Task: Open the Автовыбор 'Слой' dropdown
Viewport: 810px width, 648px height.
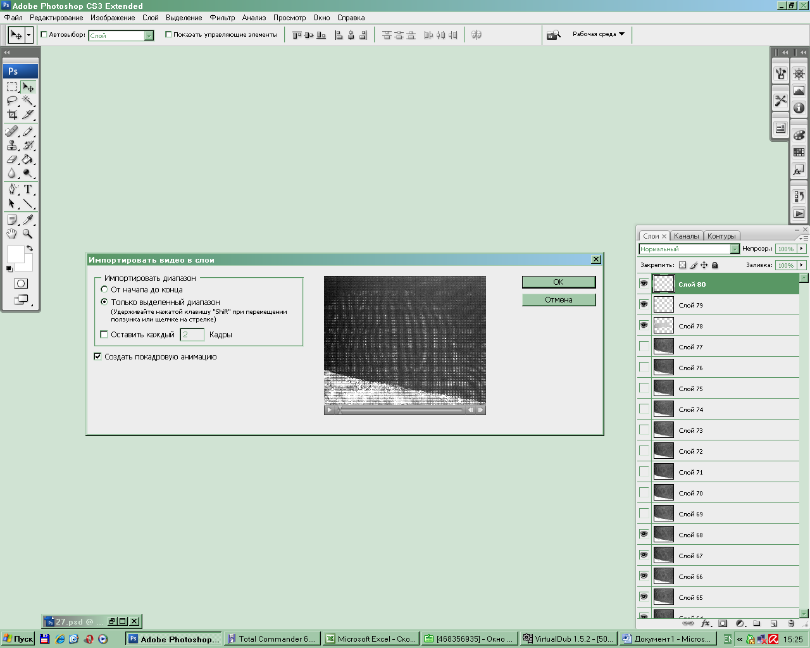Action: coord(149,35)
